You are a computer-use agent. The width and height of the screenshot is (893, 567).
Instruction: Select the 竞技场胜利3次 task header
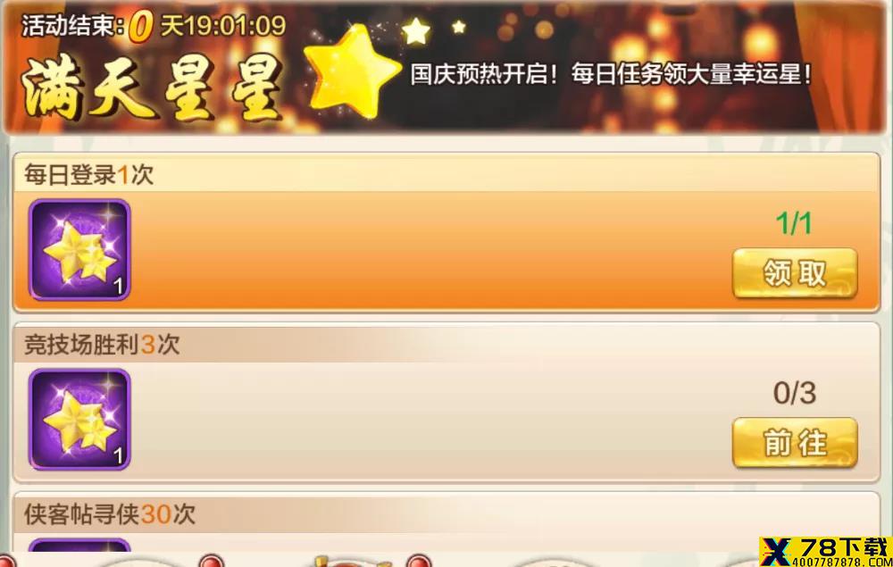click(x=102, y=345)
